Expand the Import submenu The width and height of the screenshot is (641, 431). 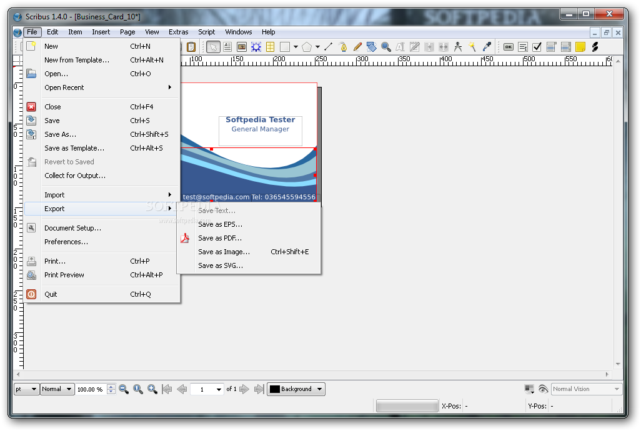(x=102, y=195)
